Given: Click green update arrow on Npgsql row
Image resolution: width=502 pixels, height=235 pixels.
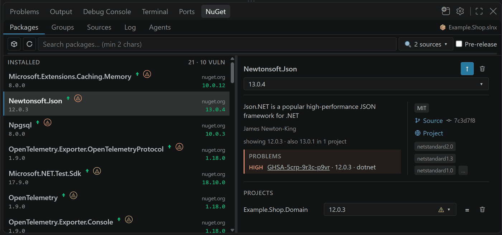Looking at the screenshot, I should pos(38,123).
